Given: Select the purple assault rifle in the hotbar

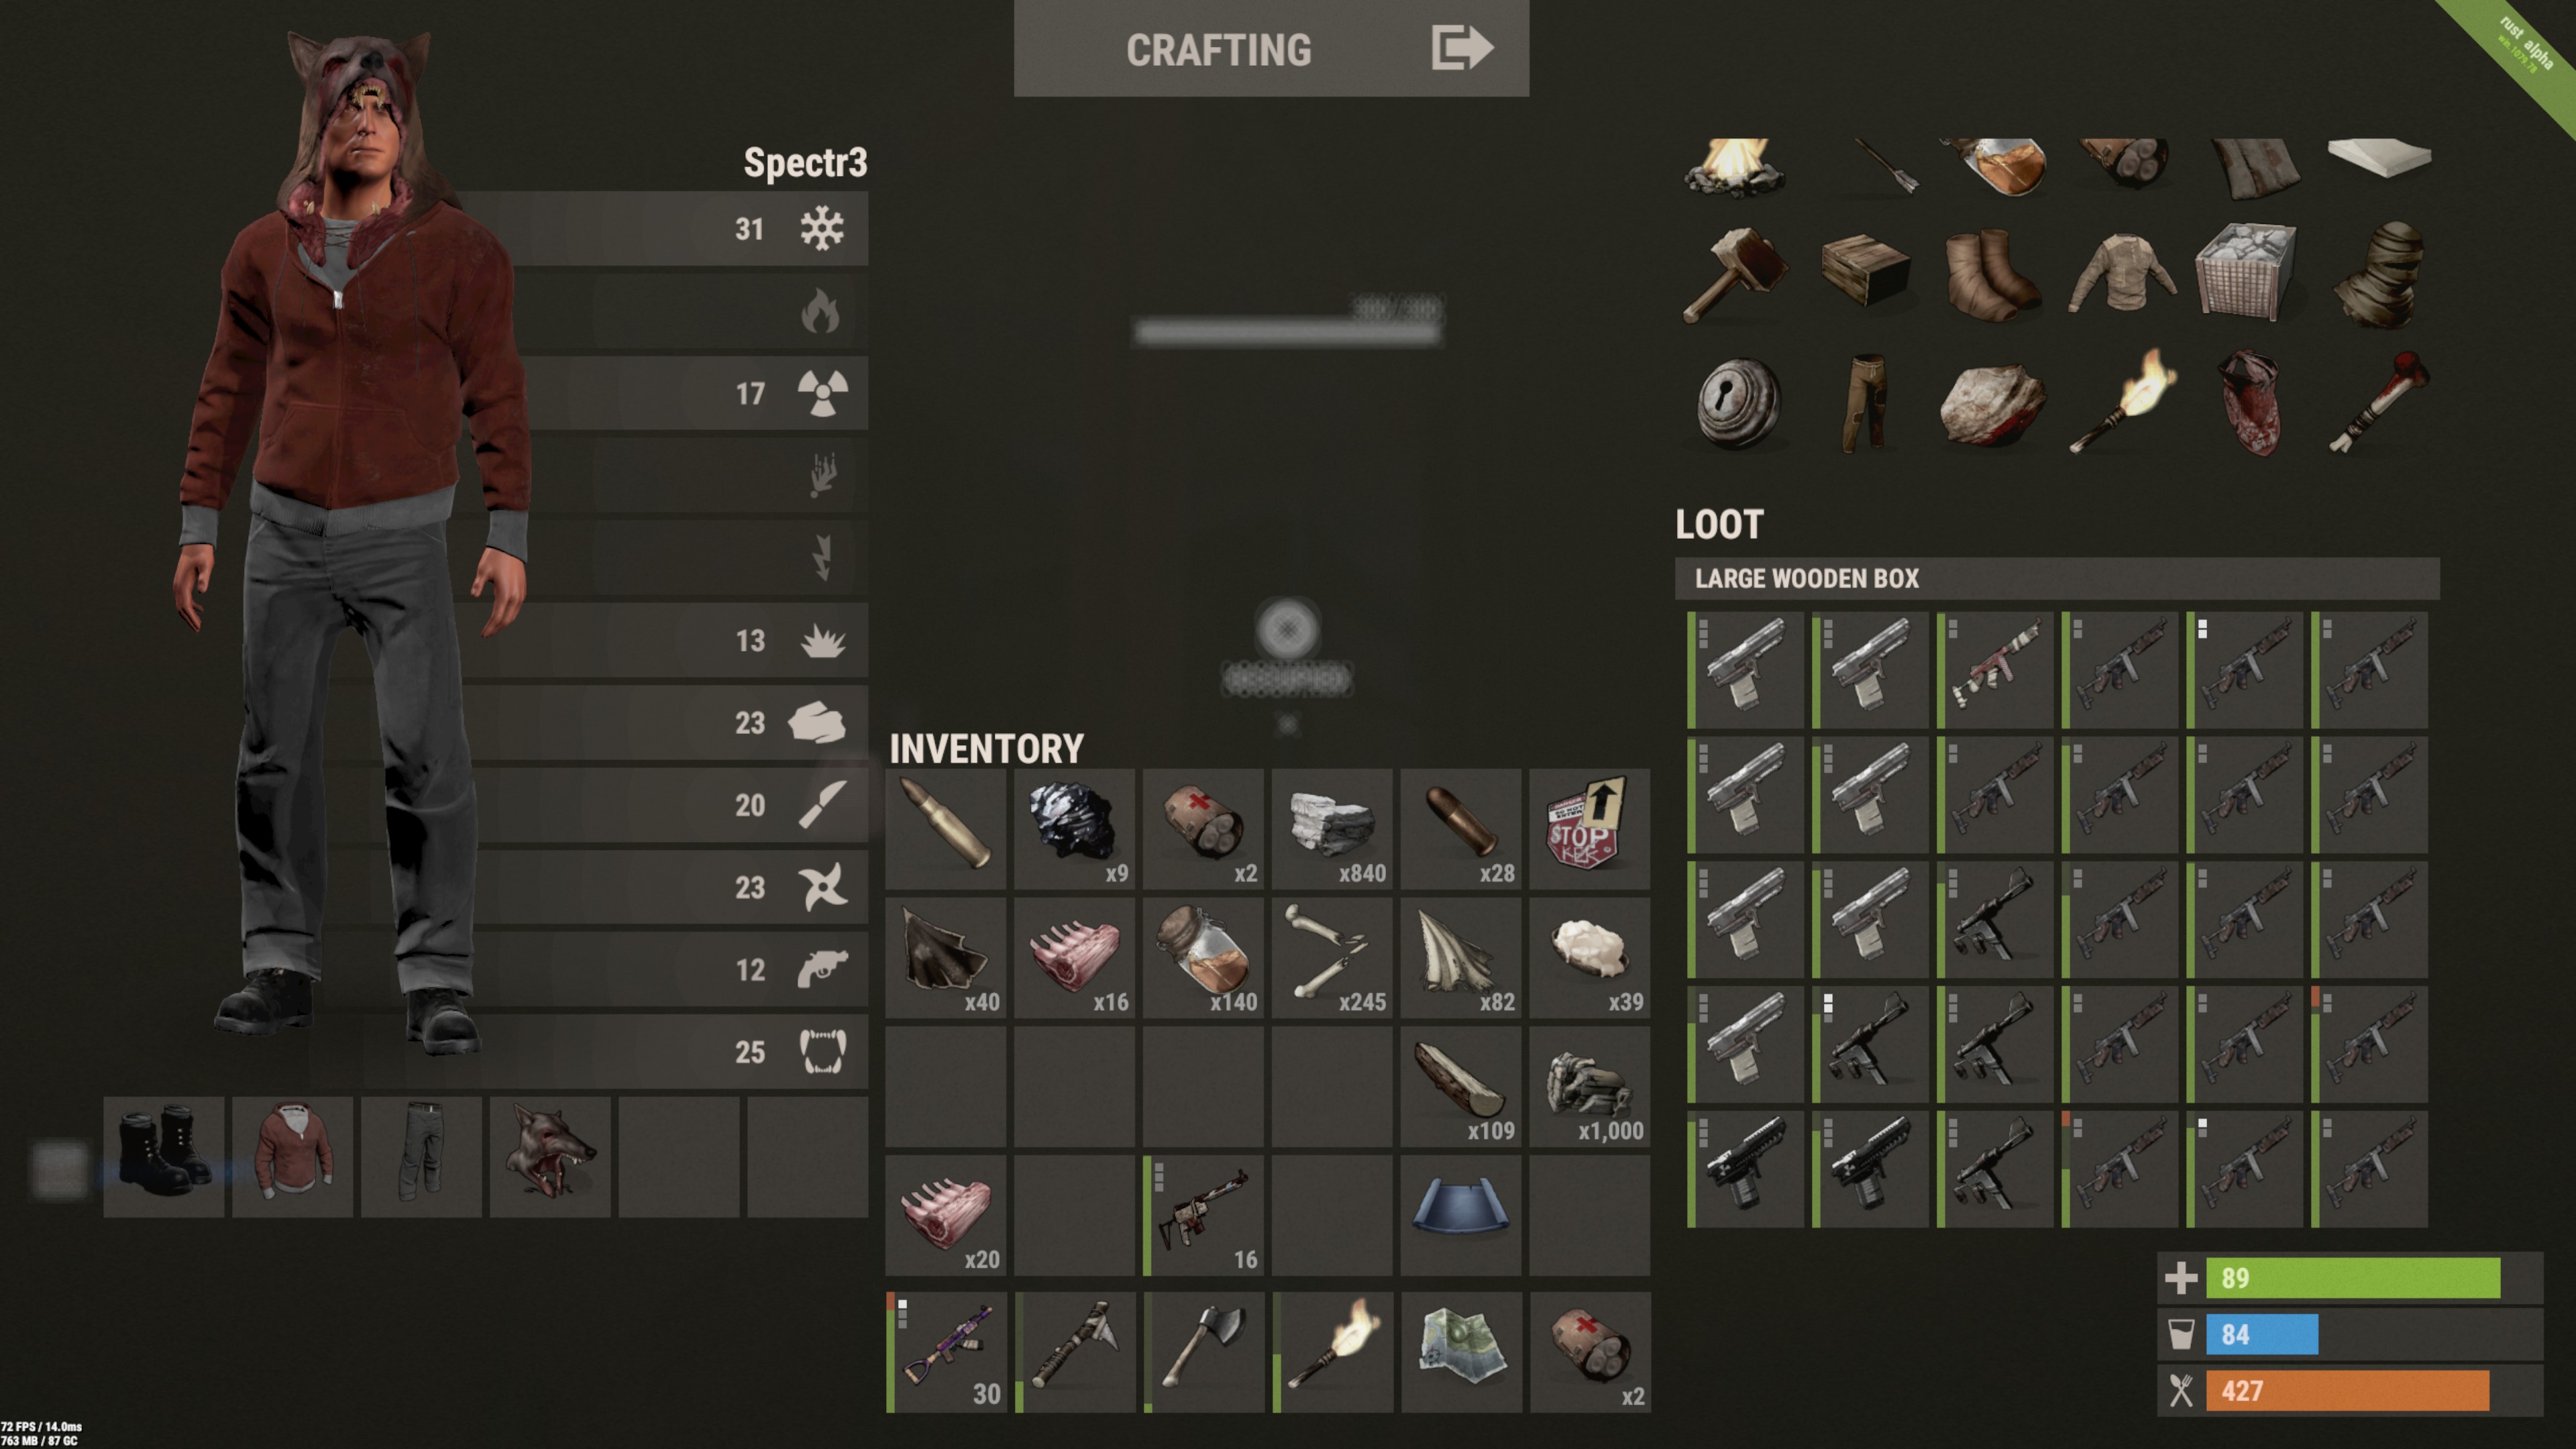Looking at the screenshot, I should (x=946, y=1352).
